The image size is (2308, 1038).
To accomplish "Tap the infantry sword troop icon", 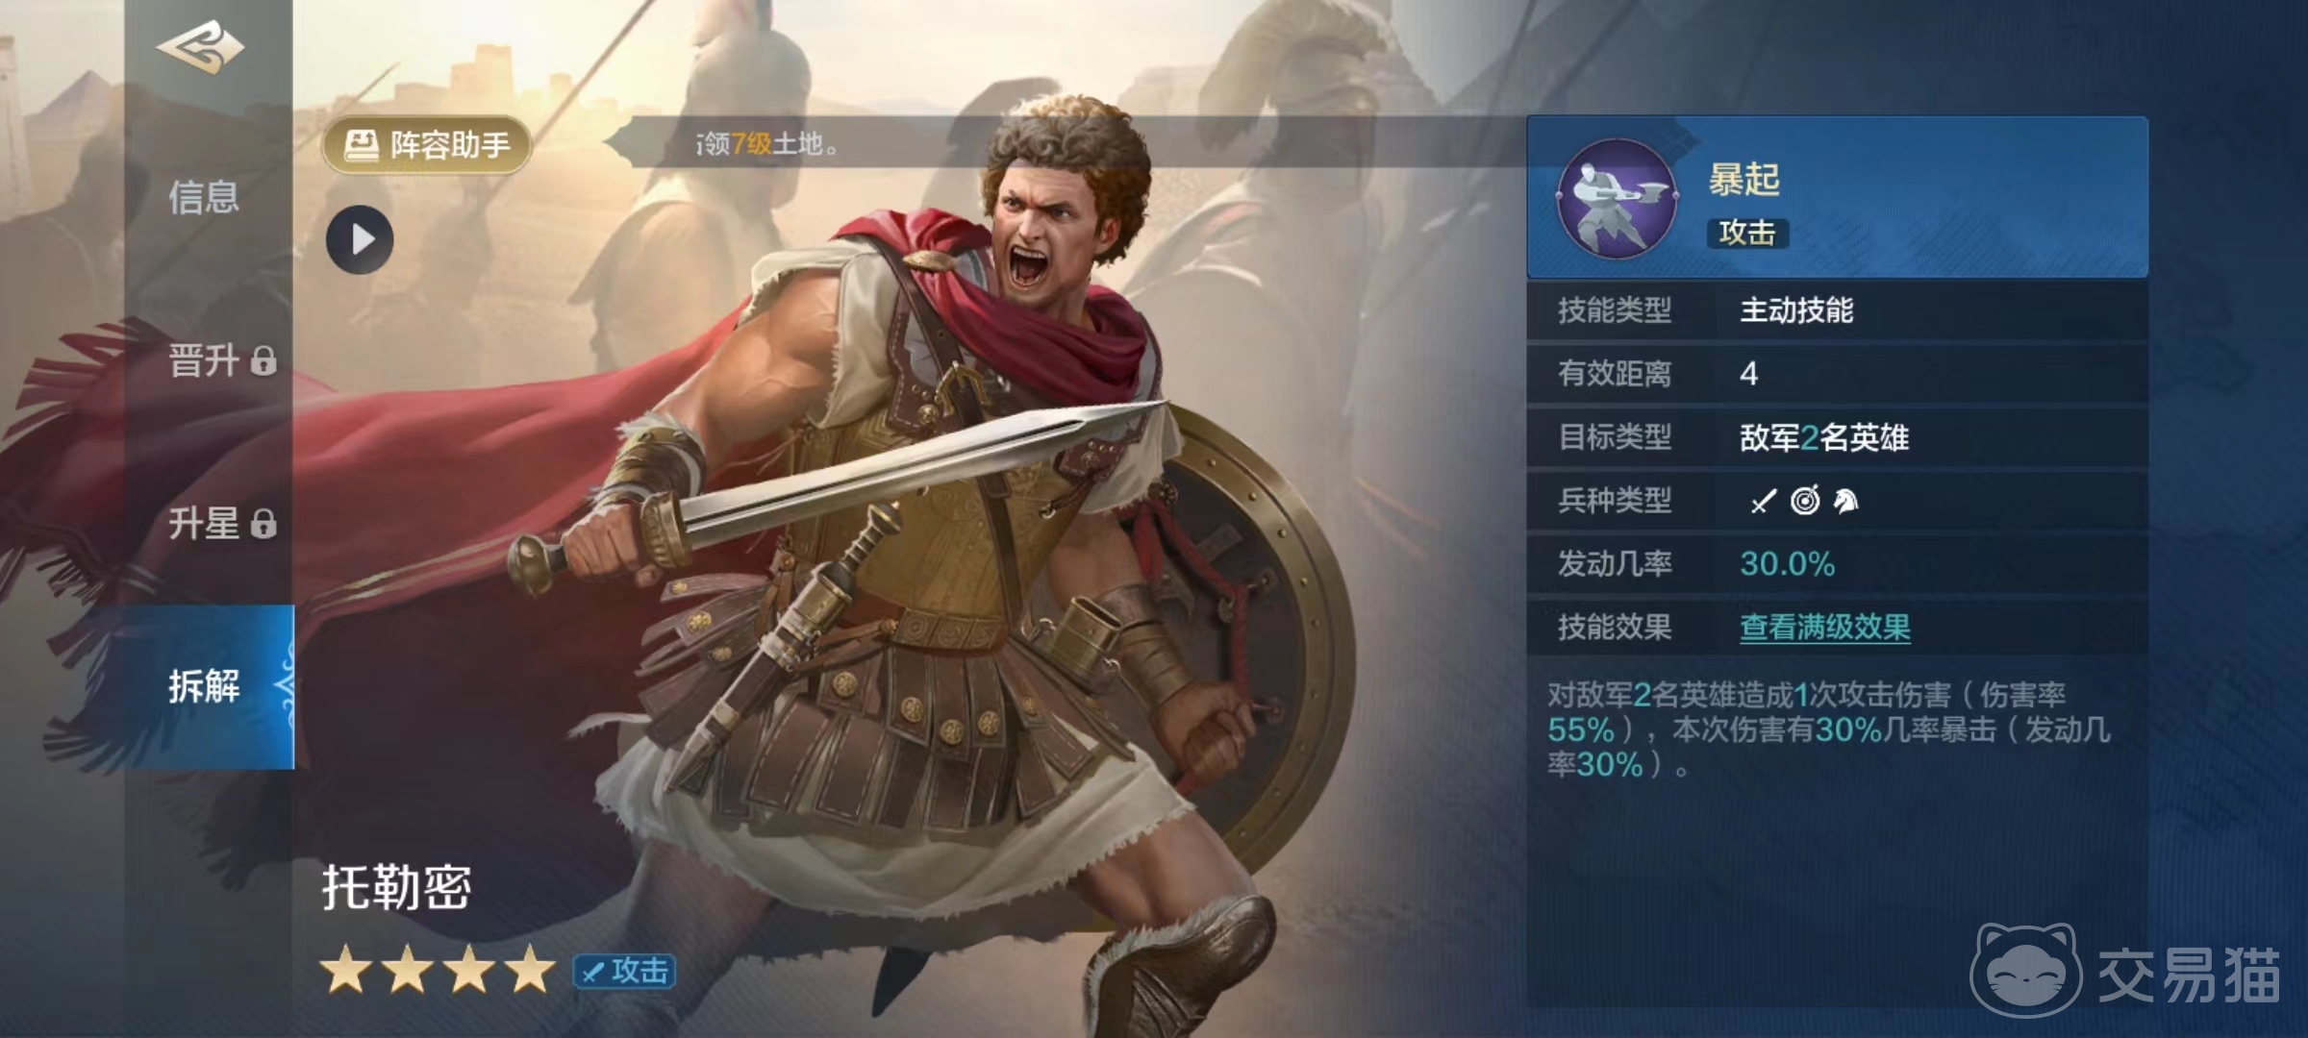I will point(1762,501).
